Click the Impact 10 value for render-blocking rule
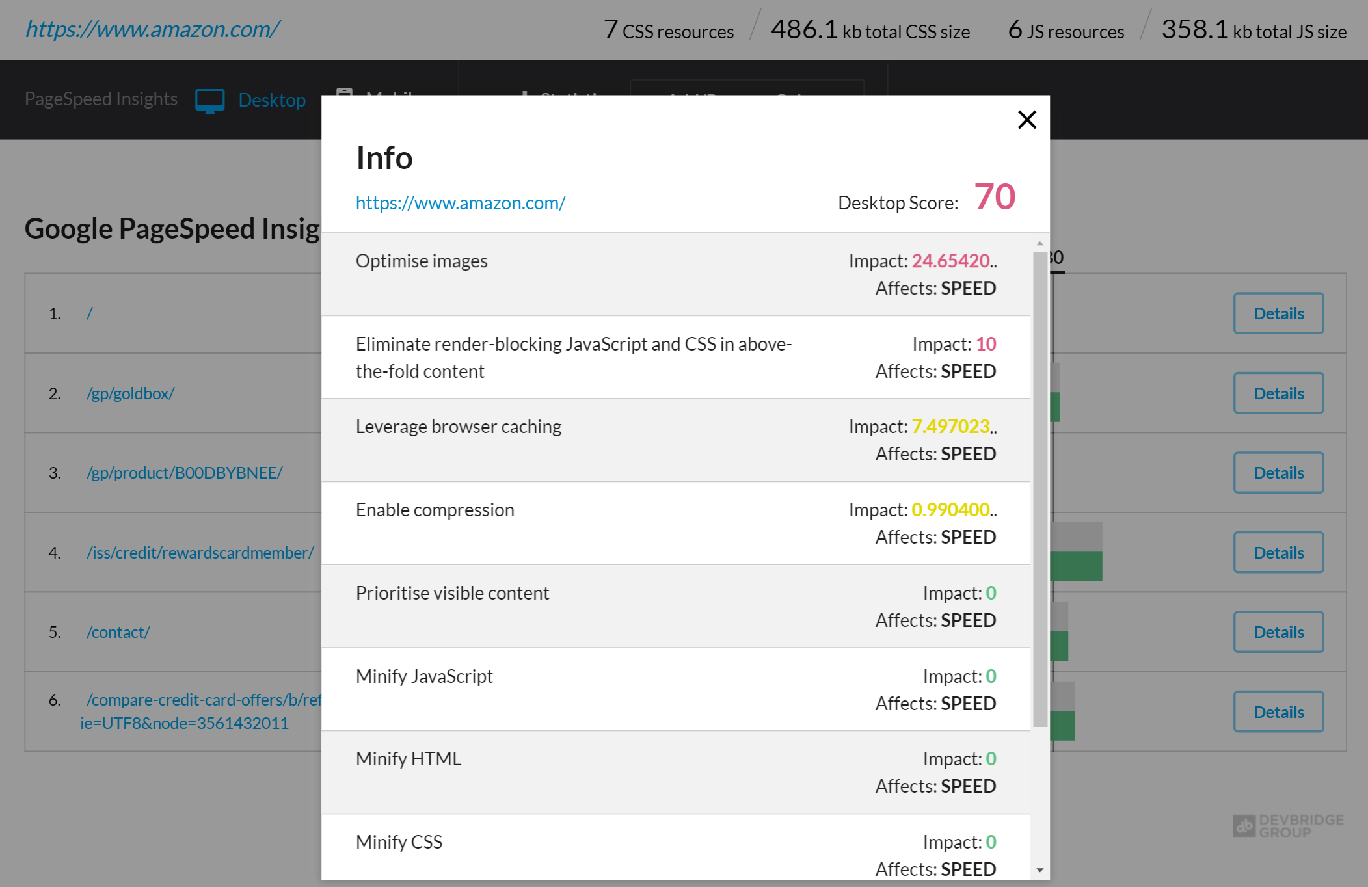The height and width of the screenshot is (887, 1368). [x=986, y=344]
